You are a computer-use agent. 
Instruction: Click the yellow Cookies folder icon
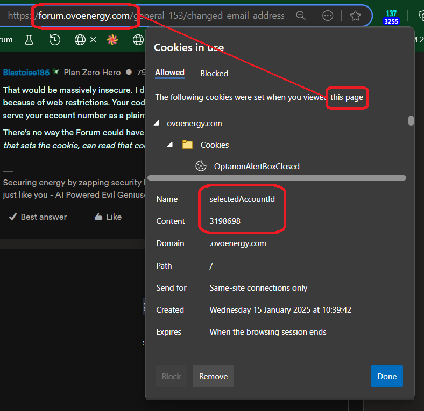(x=187, y=145)
